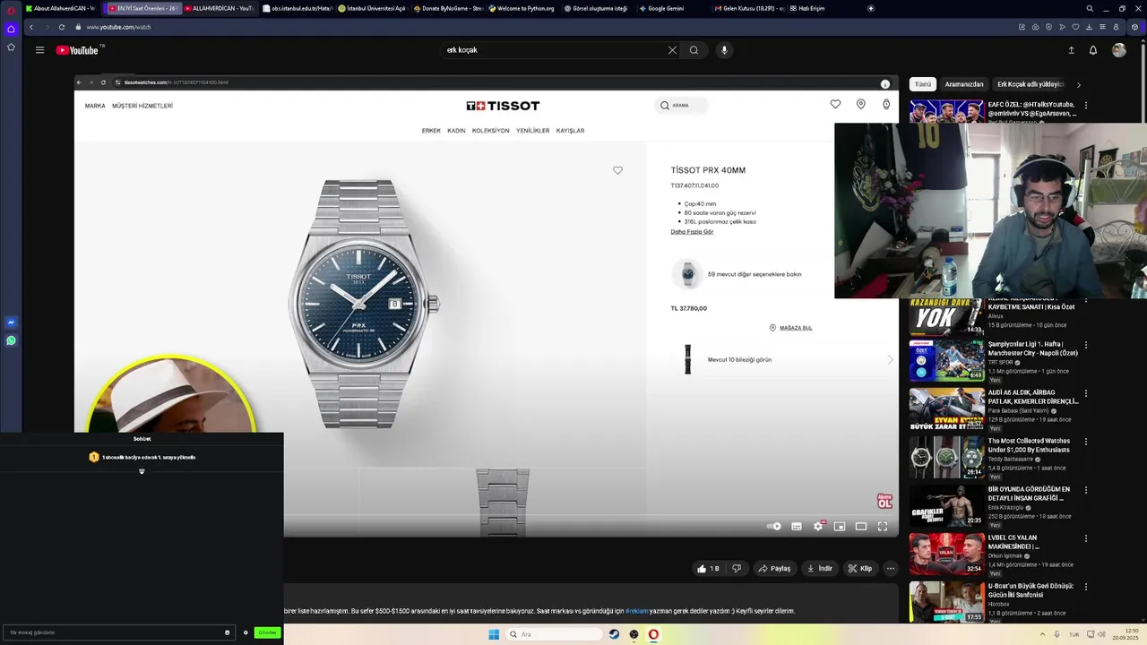The image size is (1147, 645).
Task: Select the 'Aramanızdan' filter chip
Action: pos(964,84)
